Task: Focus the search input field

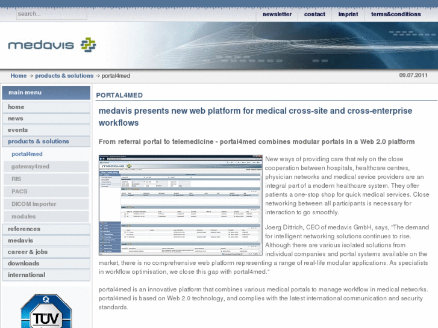Action: click(x=52, y=14)
